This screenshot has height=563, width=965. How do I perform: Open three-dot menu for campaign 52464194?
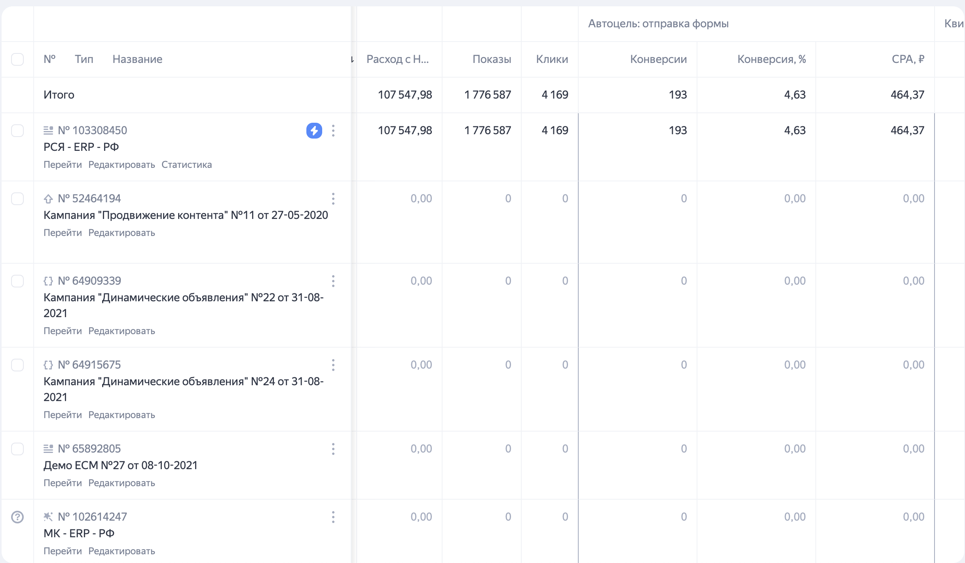tap(333, 199)
